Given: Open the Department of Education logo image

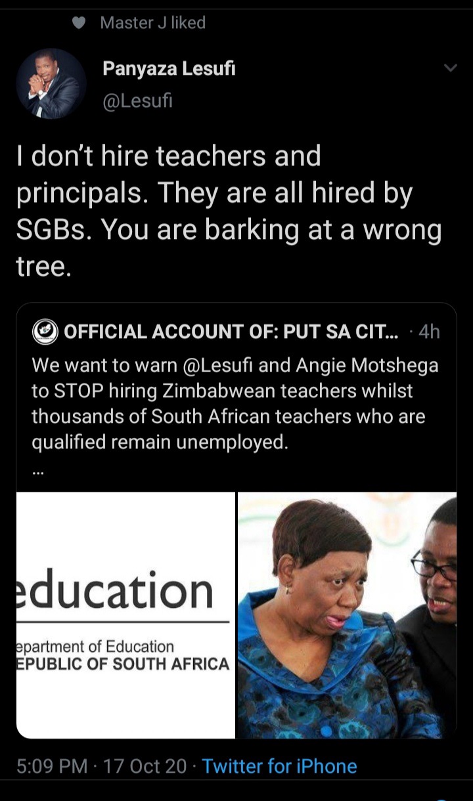Looking at the screenshot, I should [x=125, y=615].
